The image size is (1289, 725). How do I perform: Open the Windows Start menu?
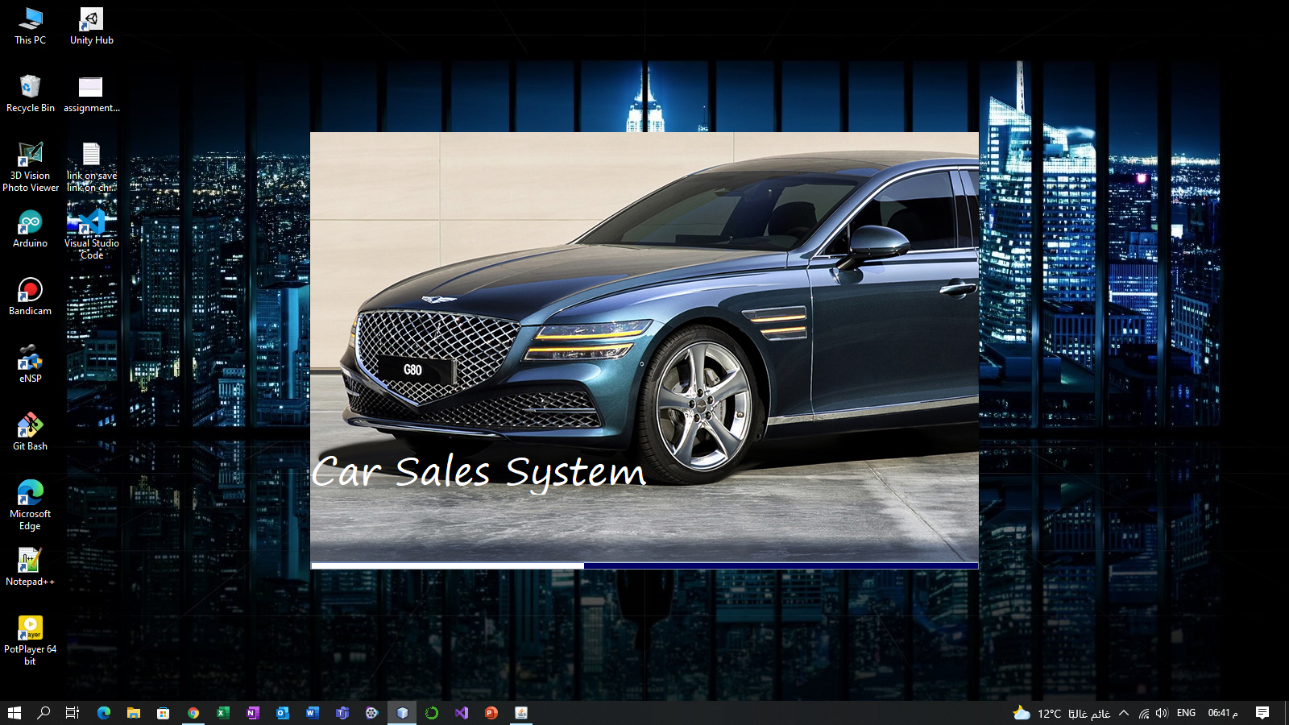[x=15, y=712]
